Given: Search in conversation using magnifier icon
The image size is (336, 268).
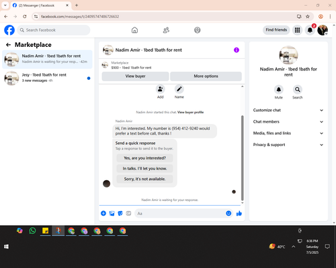Looking at the screenshot, I should coord(298,90).
